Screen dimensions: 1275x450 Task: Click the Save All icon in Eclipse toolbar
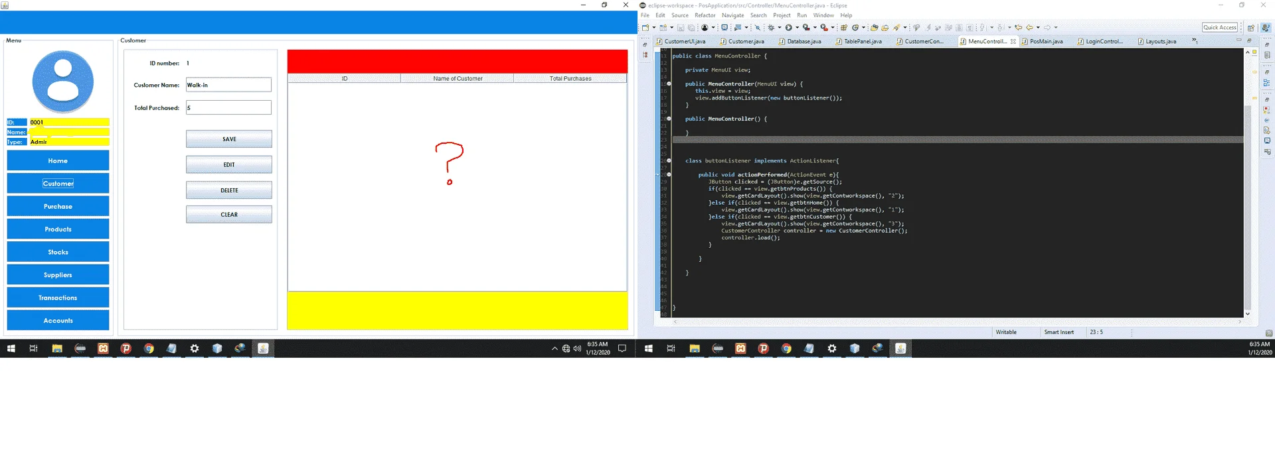click(x=691, y=28)
